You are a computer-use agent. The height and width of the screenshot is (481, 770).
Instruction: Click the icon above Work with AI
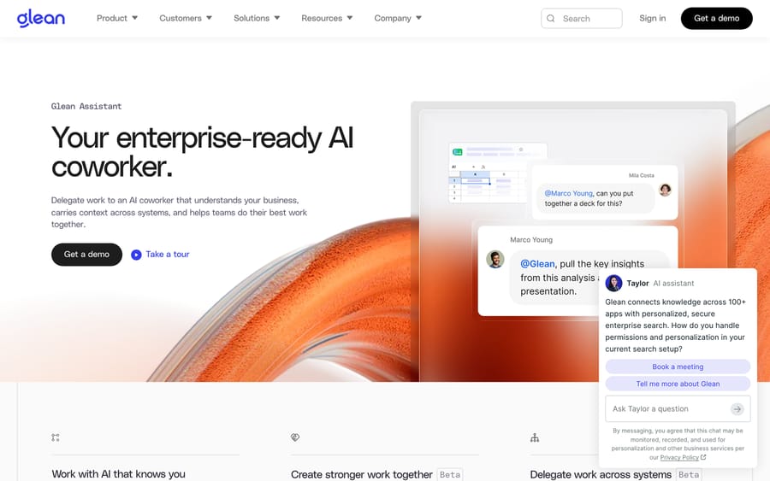56,437
